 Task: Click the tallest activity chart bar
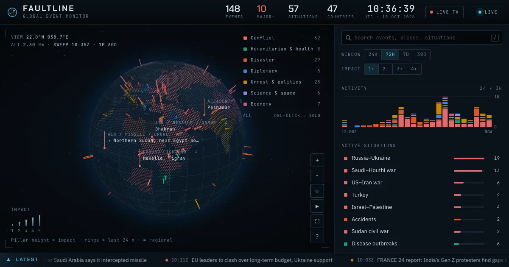pyautogui.click(x=445, y=112)
